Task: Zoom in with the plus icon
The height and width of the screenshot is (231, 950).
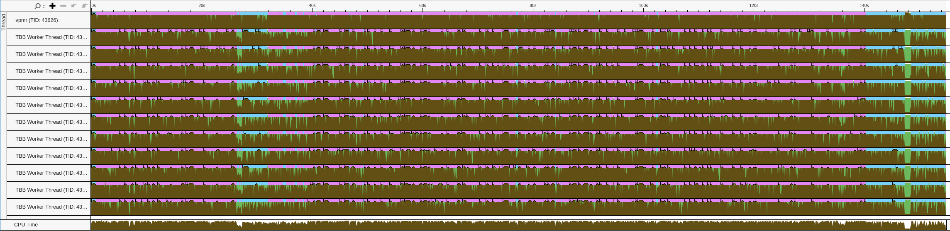Action: coord(52,6)
